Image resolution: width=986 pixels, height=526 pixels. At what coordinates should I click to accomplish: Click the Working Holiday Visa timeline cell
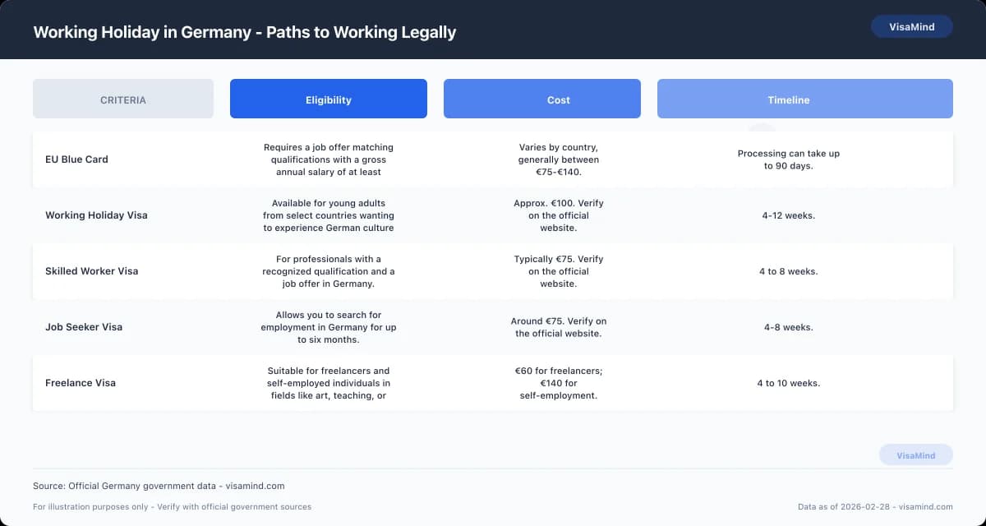point(788,215)
